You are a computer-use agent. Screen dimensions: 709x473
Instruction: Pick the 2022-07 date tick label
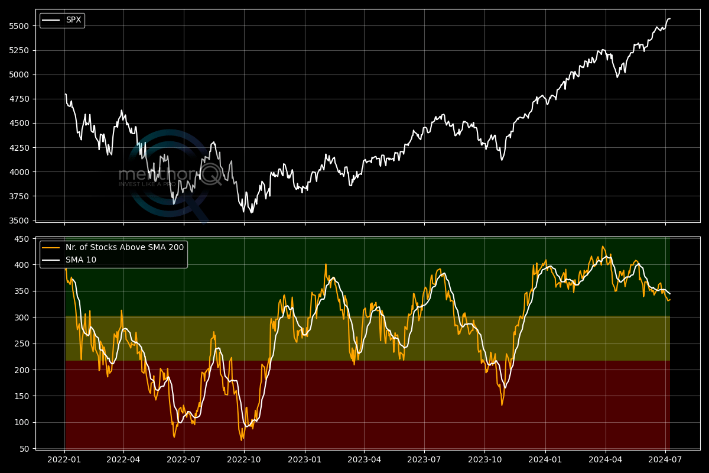tap(184, 458)
